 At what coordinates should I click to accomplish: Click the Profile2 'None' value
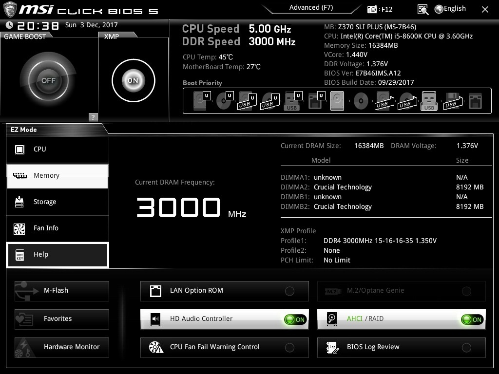click(x=331, y=250)
